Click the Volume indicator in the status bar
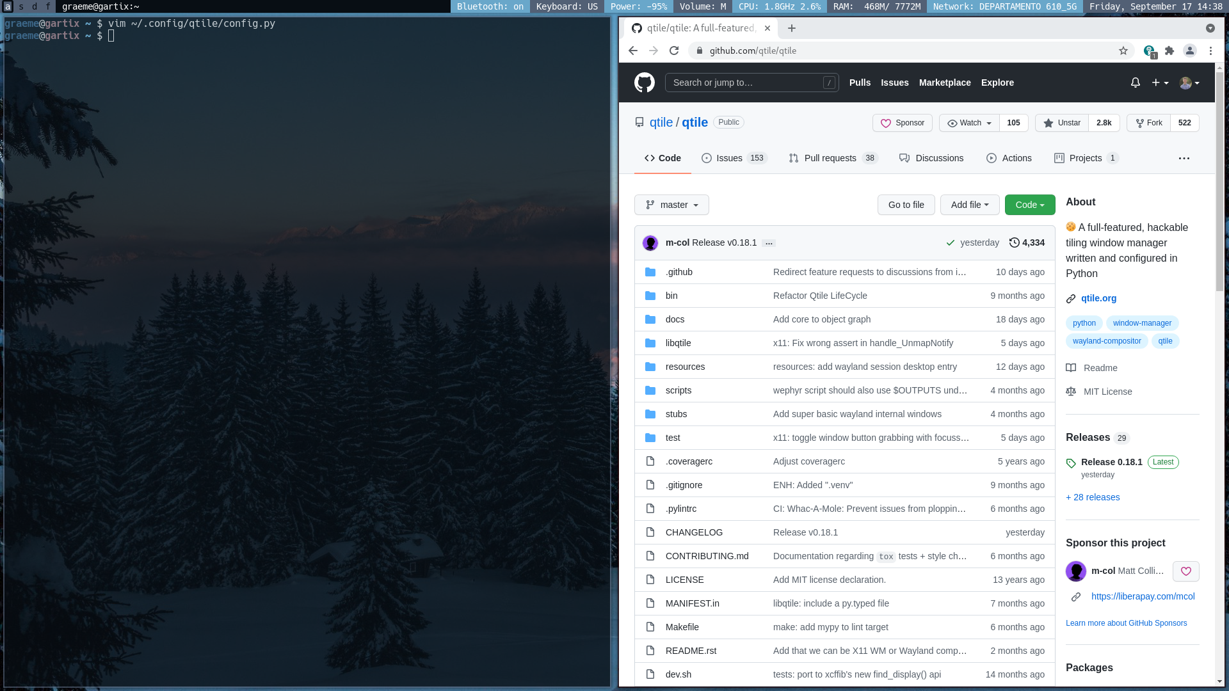 pyautogui.click(x=702, y=6)
